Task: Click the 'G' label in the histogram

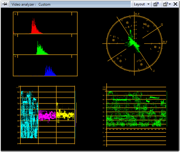Action: 15,35
